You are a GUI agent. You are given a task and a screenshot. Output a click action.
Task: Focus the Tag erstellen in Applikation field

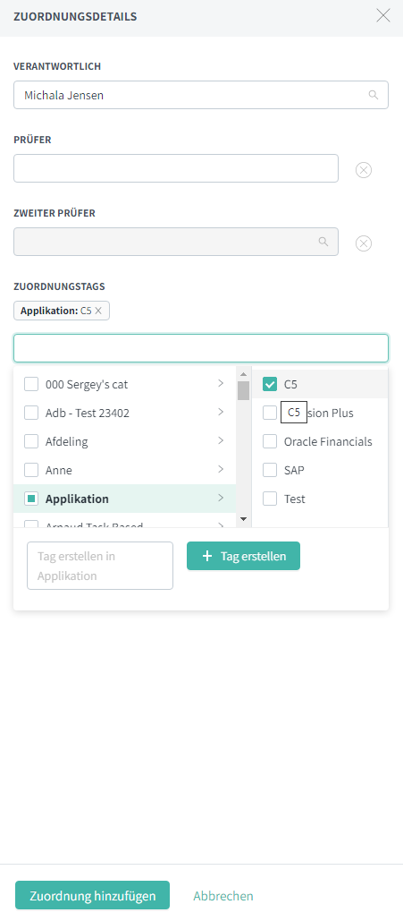100,566
